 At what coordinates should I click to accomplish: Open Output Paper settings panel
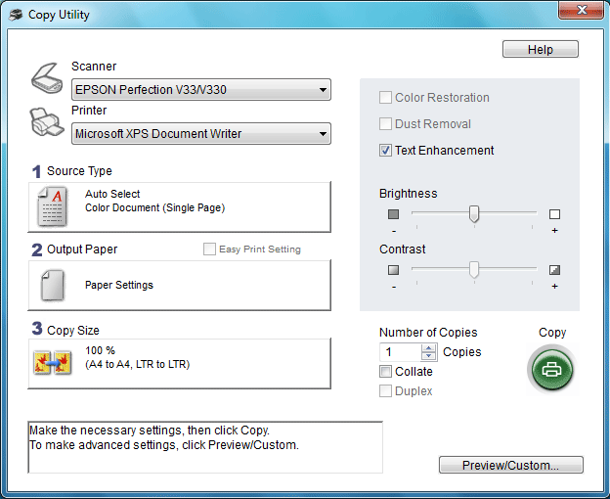(x=179, y=286)
